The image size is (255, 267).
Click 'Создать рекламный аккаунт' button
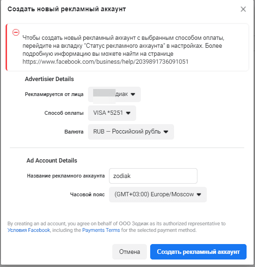(x=198, y=252)
